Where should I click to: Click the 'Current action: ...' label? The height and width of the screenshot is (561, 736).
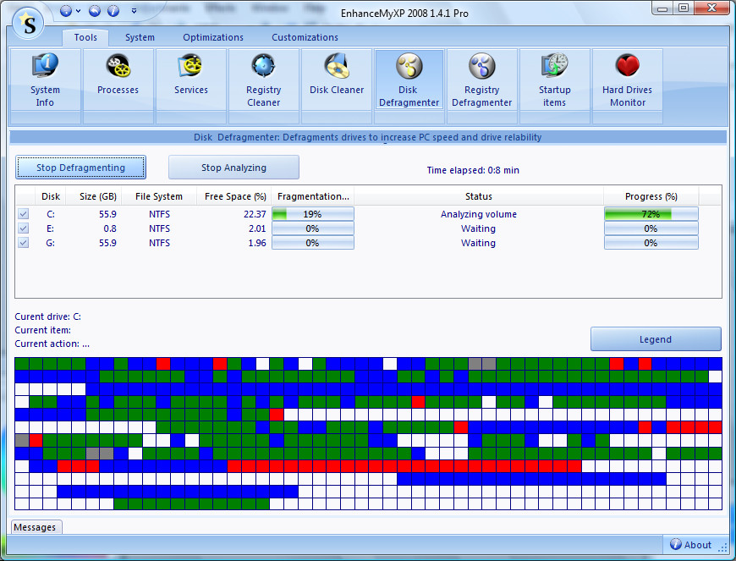tap(52, 344)
